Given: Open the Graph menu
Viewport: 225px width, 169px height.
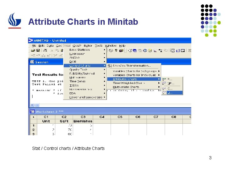Looking at the screenshot, I should 77,46.
